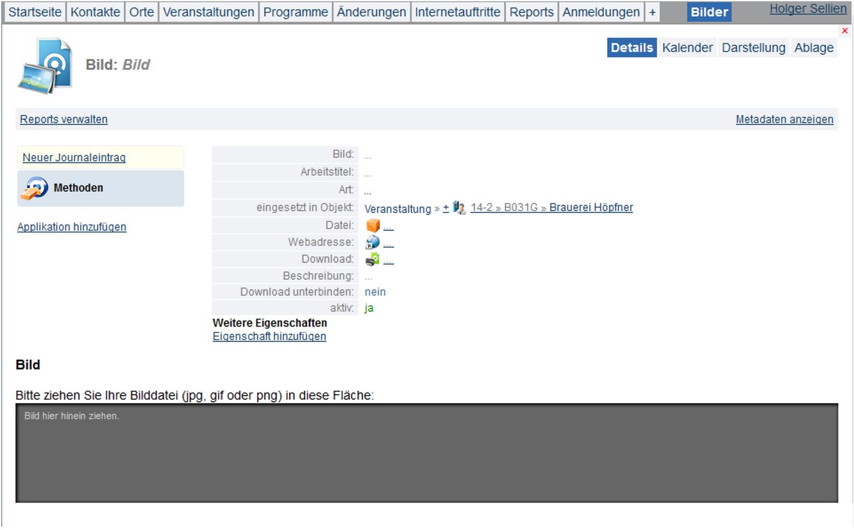Click the printer icon beside Download
854x530 pixels.
pyautogui.click(x=373, y=259)
